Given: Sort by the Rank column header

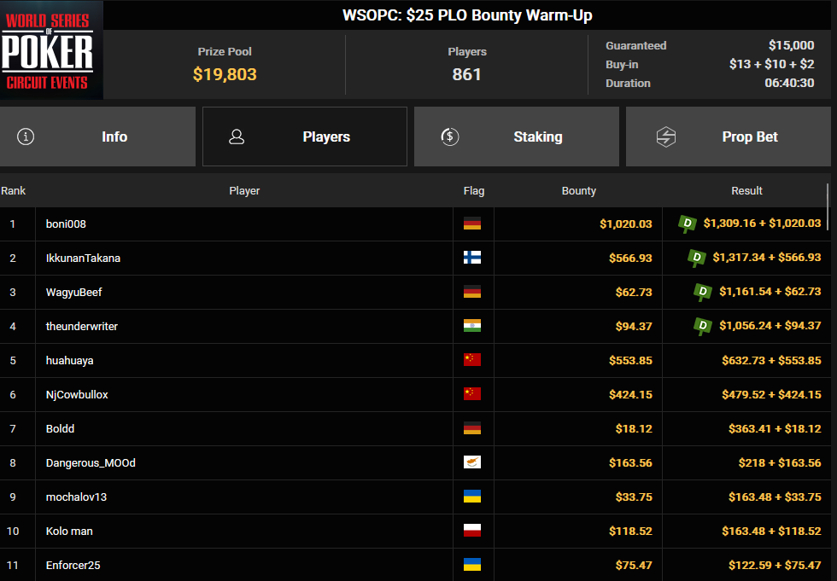Looking at the screenshot, I should [14, 191].
